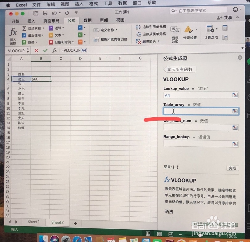Open the Text functions icon
Screen dimensions: 250x242
pos(51,35)
